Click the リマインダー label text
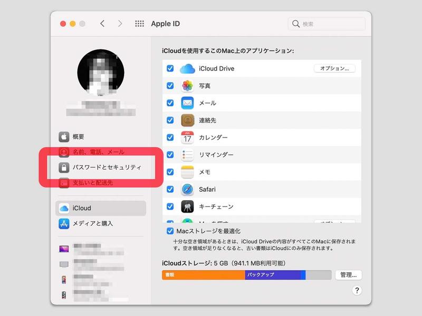Image resolution: width=422 pixels, height=316 pixels. tap(216, 155)
